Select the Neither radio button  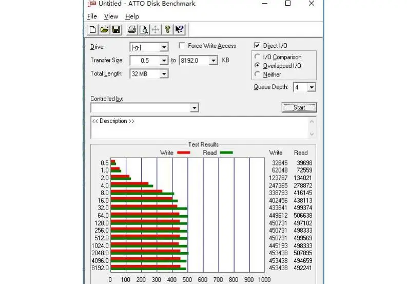257,74
